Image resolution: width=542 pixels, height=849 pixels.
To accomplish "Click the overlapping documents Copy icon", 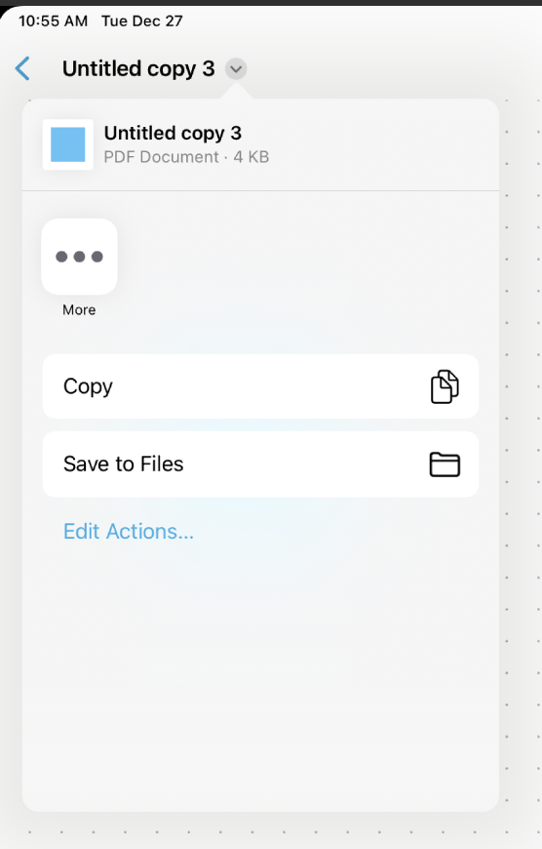I will (x=445, y=386).
